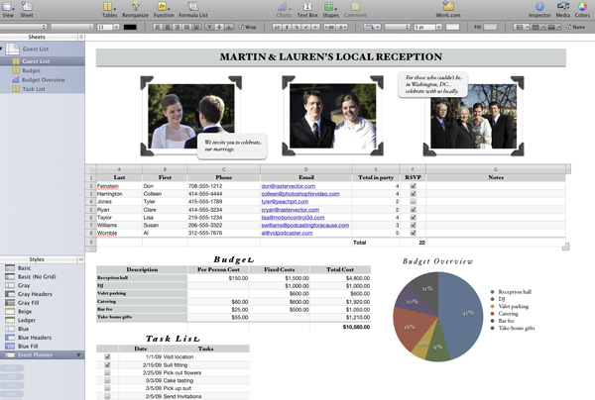Collapse the Event Planner style group

[76, 353]
